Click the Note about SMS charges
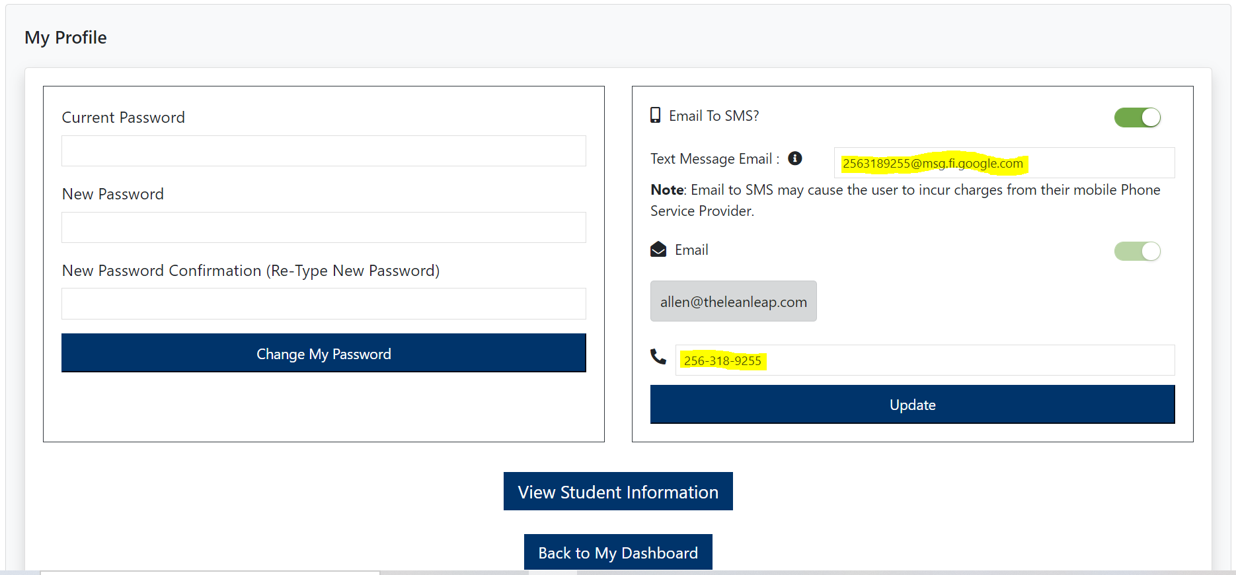Viewport: 1236px width, 575px height. (x=905, y=200)
